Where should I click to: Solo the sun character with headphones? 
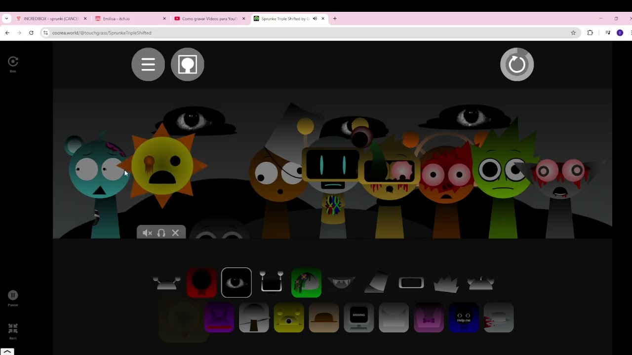(161, 233)
